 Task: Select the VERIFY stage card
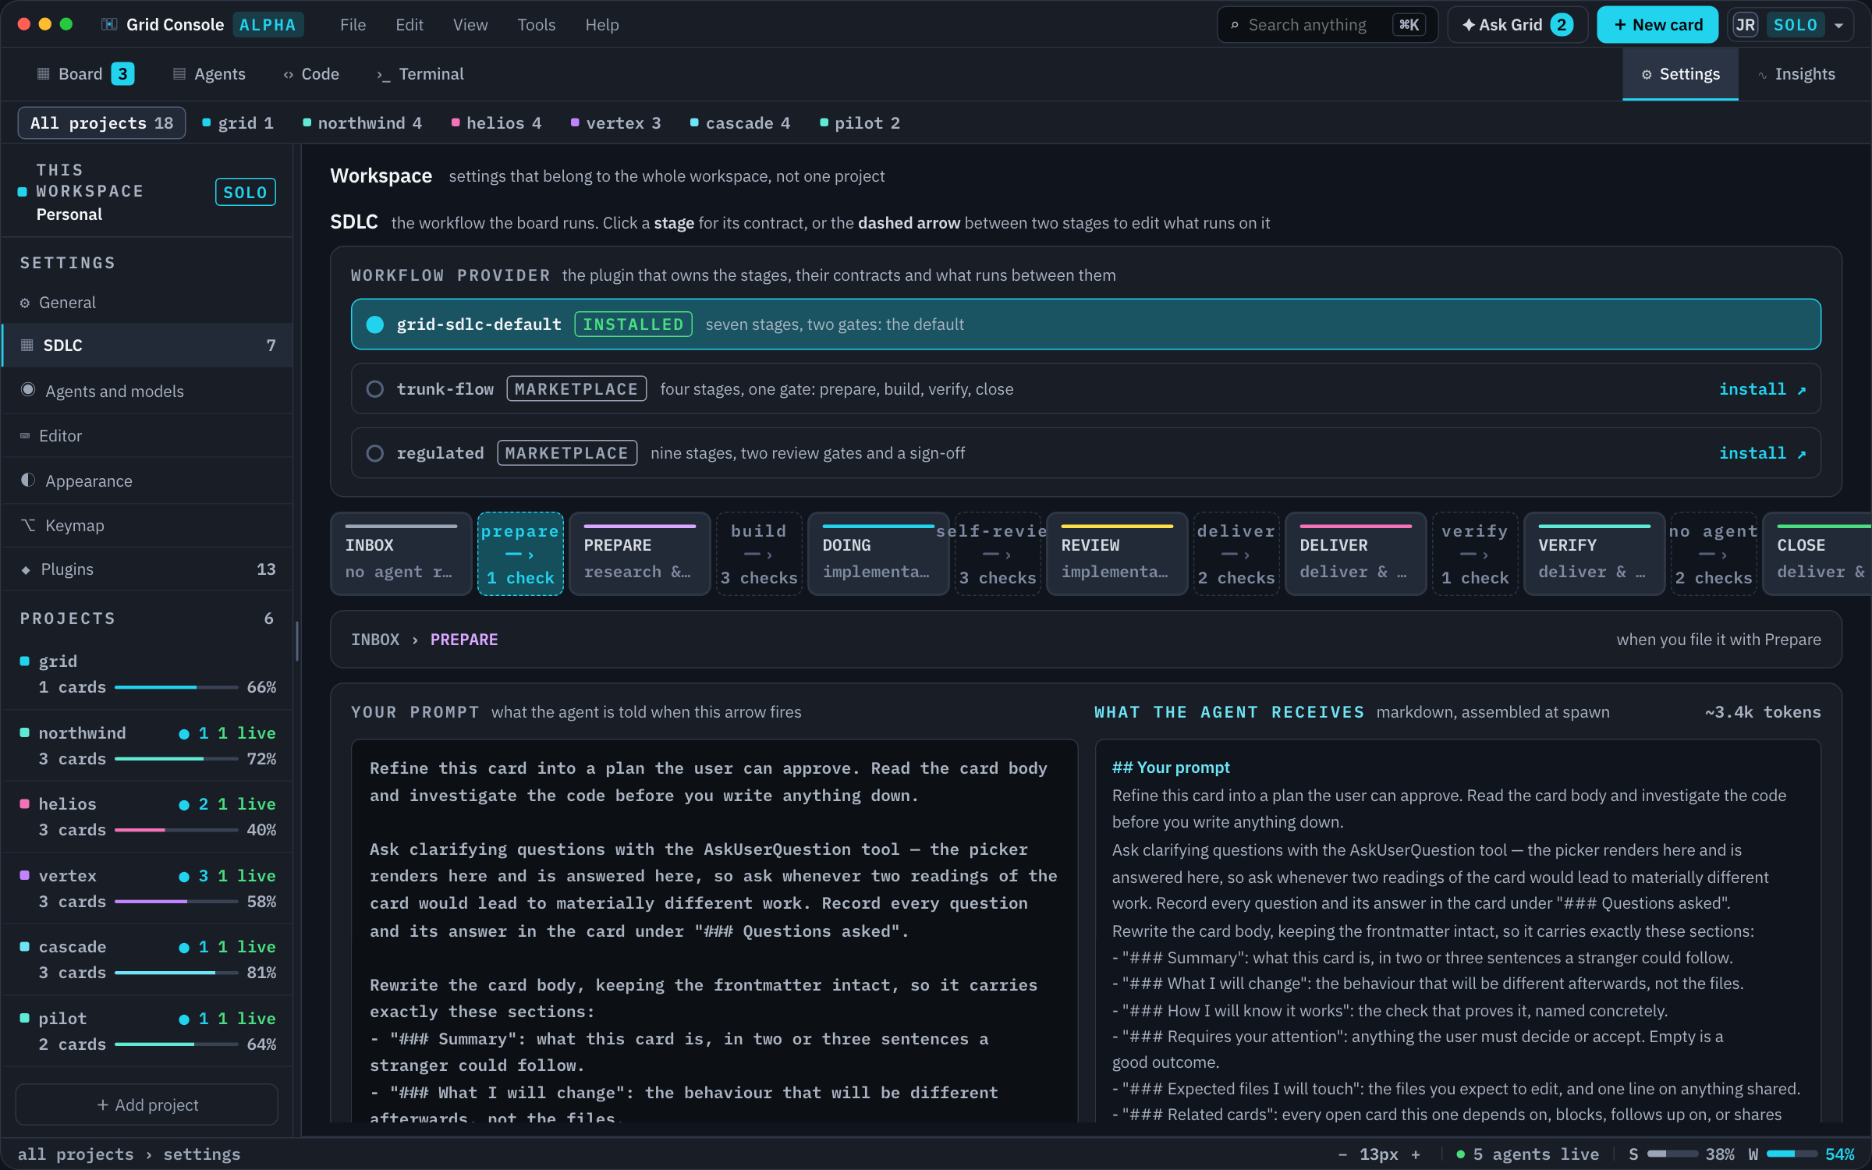(1594, 554)
